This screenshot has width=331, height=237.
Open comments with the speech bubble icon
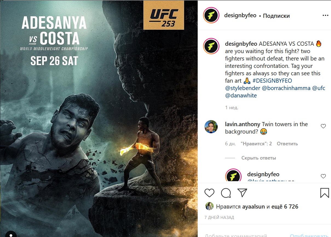pos(226,193)
